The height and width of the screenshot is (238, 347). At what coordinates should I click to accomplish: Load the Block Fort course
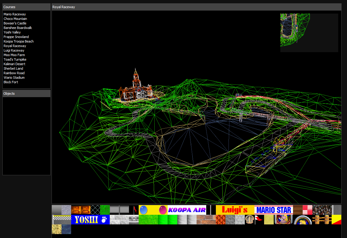[x=11, y=82]
